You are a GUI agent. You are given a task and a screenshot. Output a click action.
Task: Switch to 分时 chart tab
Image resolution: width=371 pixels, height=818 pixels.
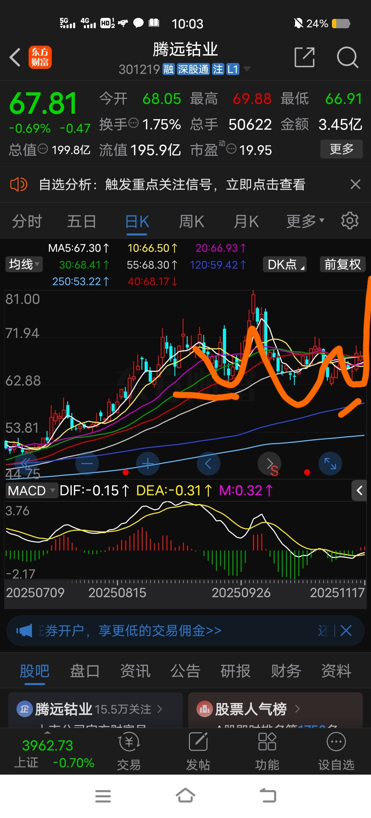click(x=27, y=221)
